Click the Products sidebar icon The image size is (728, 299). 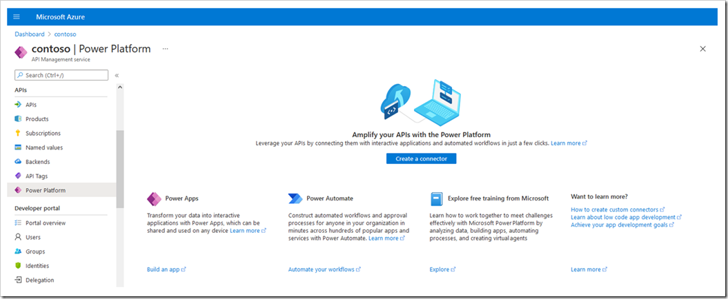[x=18, y=119]
